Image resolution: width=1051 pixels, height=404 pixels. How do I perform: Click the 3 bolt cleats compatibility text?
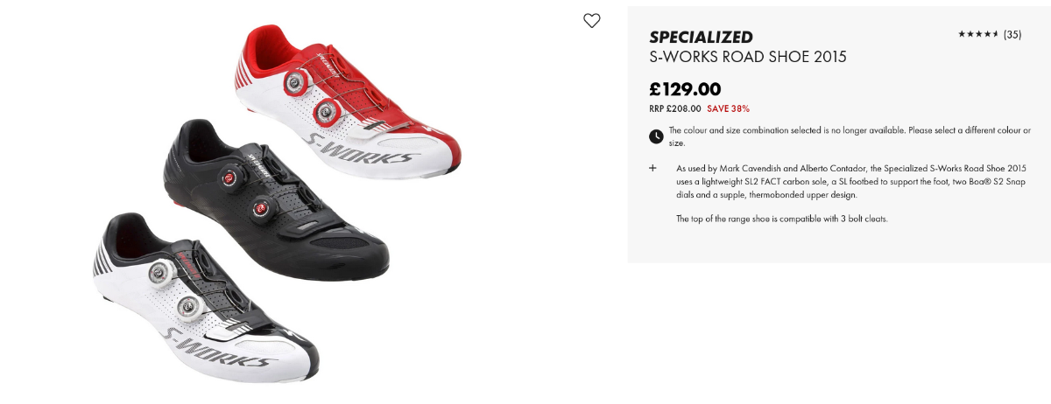pyautogui.click(x=781, y=219)
